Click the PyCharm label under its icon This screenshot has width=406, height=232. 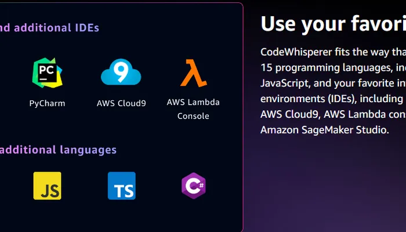(47, 103)
